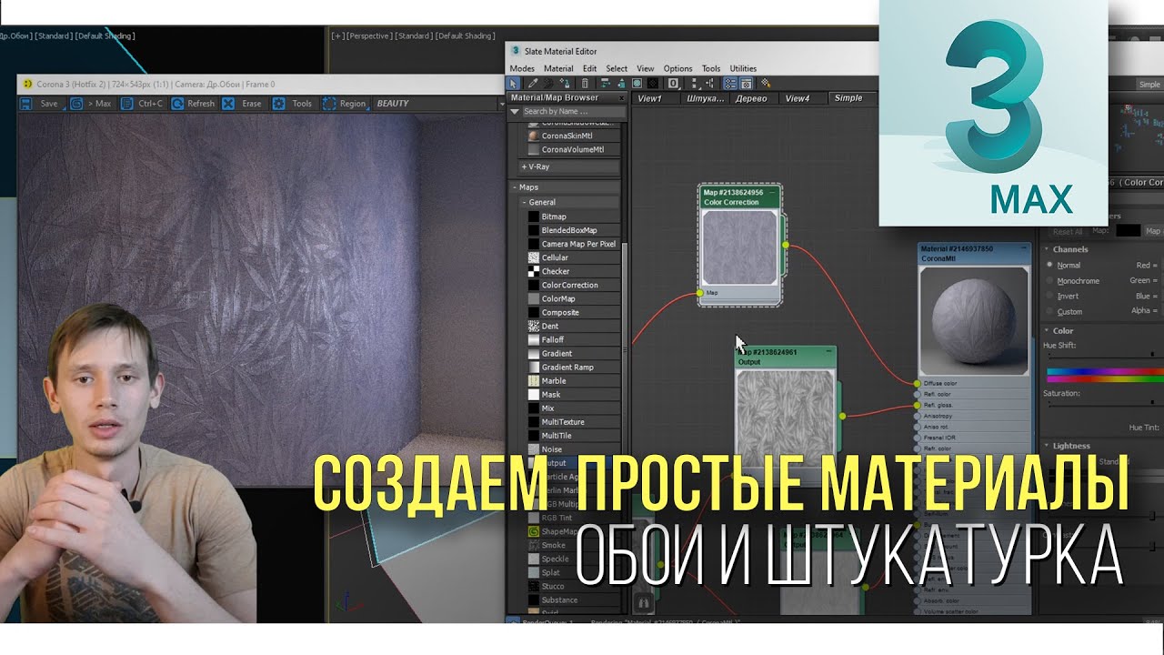This screenshot has width=1164, height=655.
Task: Collapse the Color Correction node with minus
Action: click(x=772, y=193)
